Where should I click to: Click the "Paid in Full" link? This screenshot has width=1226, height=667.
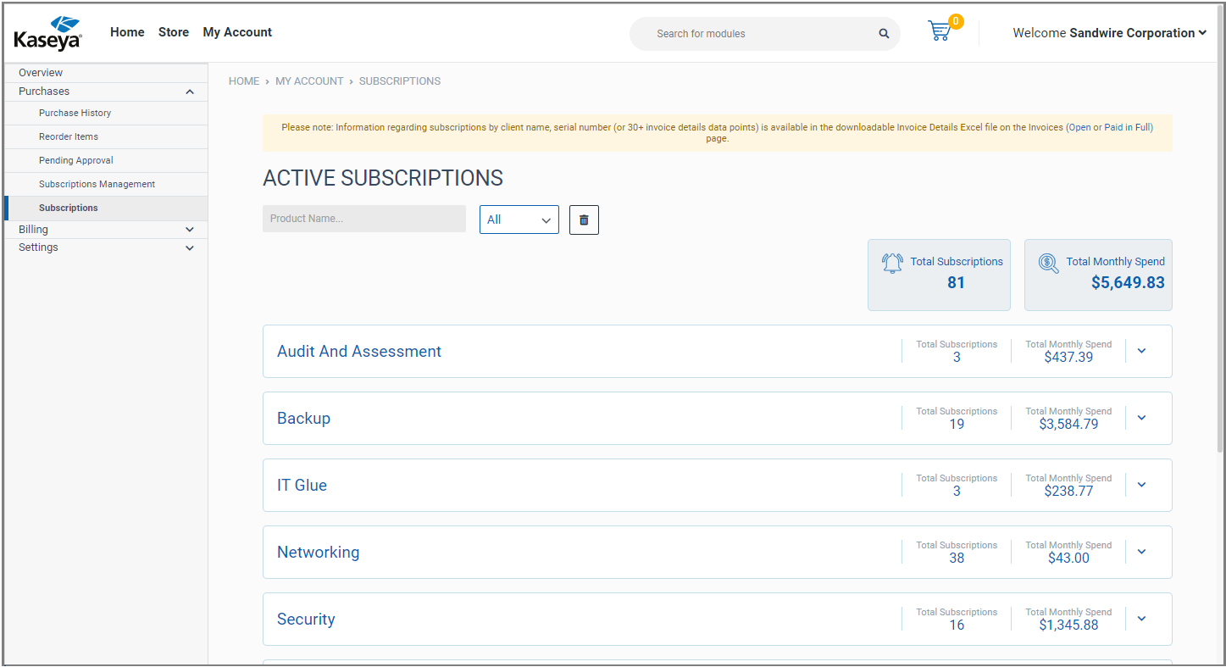(1127, 127)
